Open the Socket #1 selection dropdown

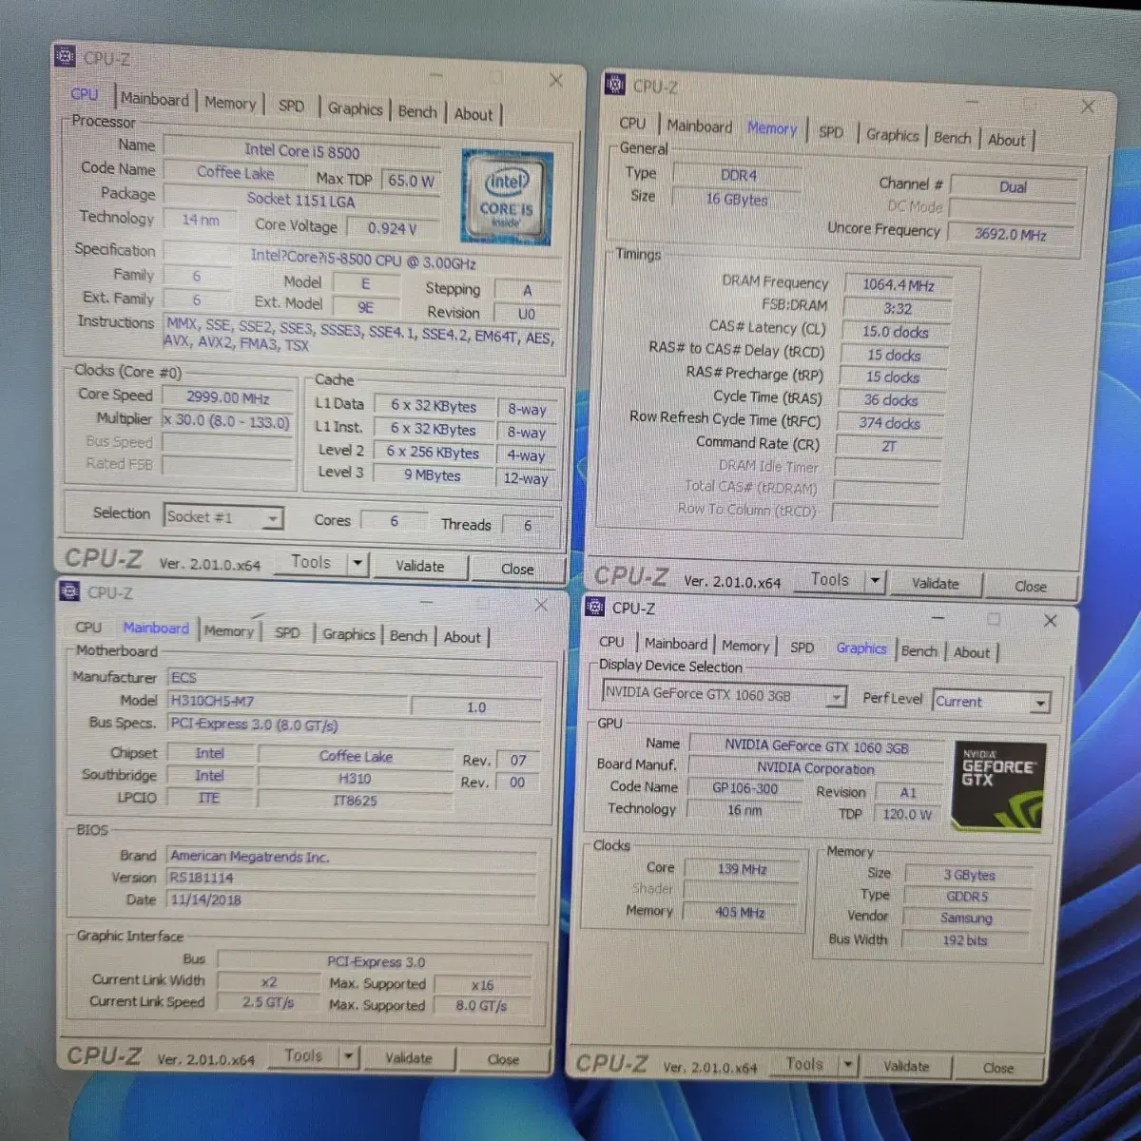274,517
